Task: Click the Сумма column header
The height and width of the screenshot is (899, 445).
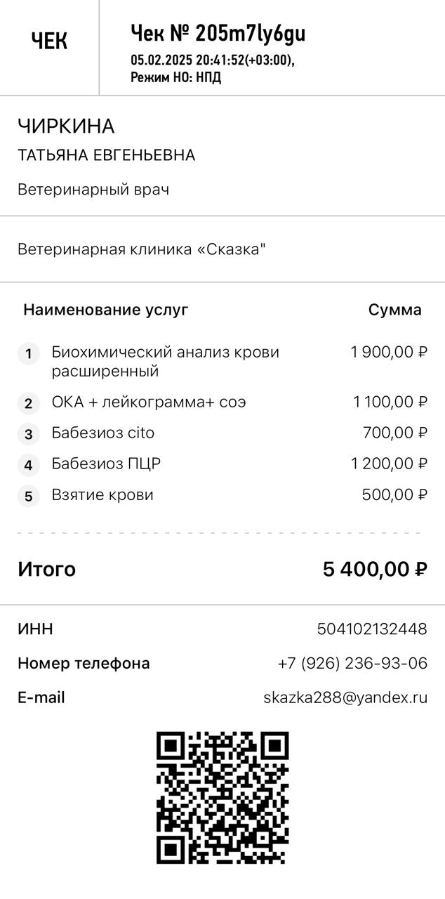Action: click(394, 310)
